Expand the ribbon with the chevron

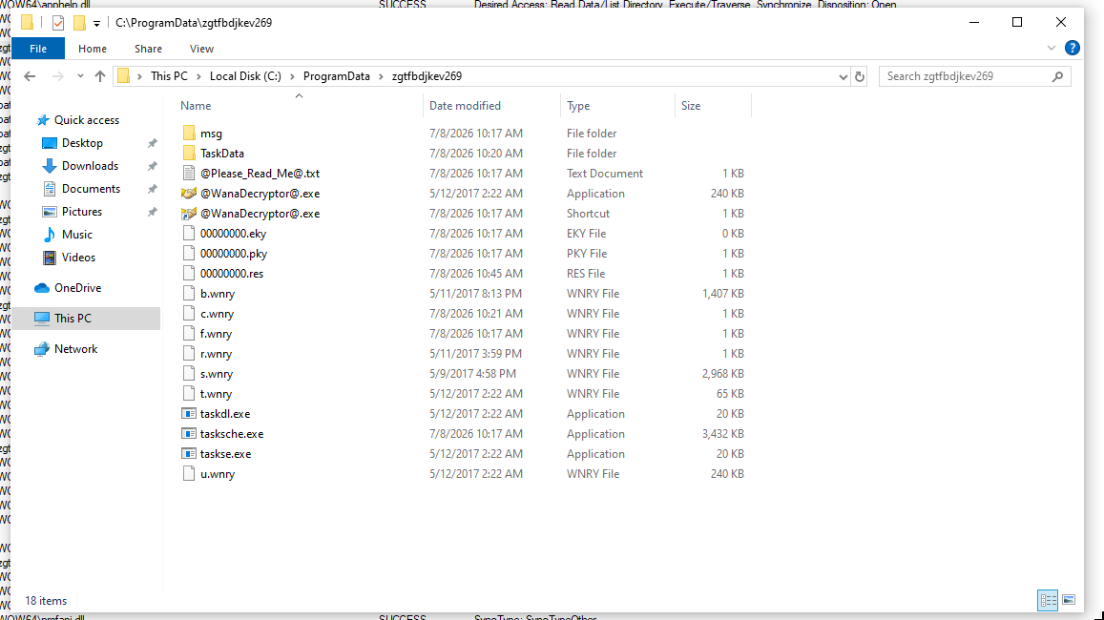[x=1052, y=48]
